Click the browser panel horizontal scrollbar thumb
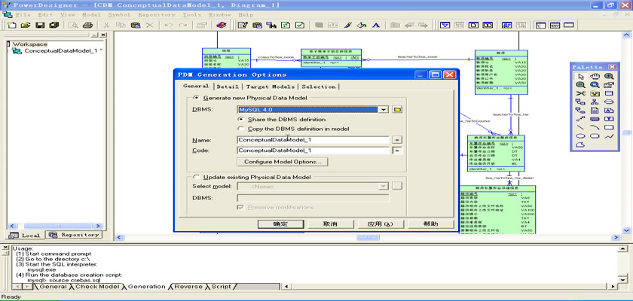Screen dimensions: 633x301 click(x=58, y=226)
